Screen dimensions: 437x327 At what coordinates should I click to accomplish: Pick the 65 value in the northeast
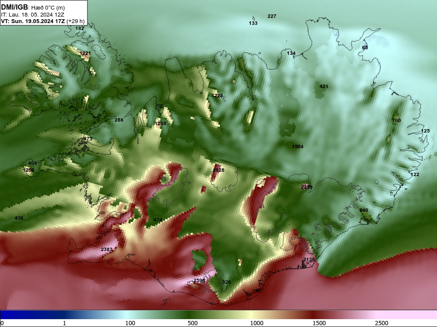[x=365, y=48]
